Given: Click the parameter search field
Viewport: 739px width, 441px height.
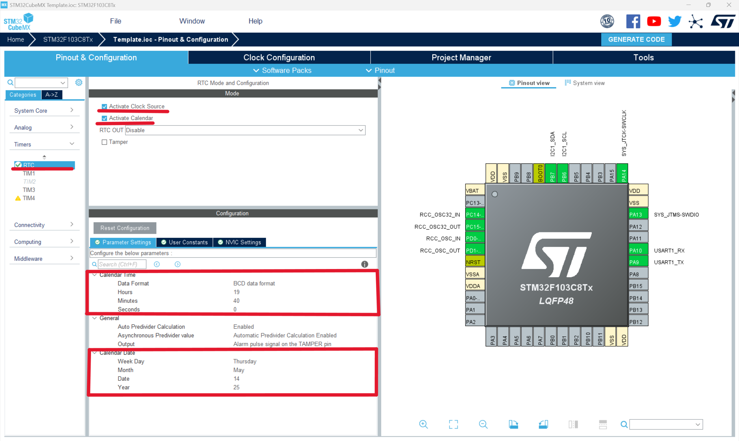Looking at the screenshot, I should 122,264.
